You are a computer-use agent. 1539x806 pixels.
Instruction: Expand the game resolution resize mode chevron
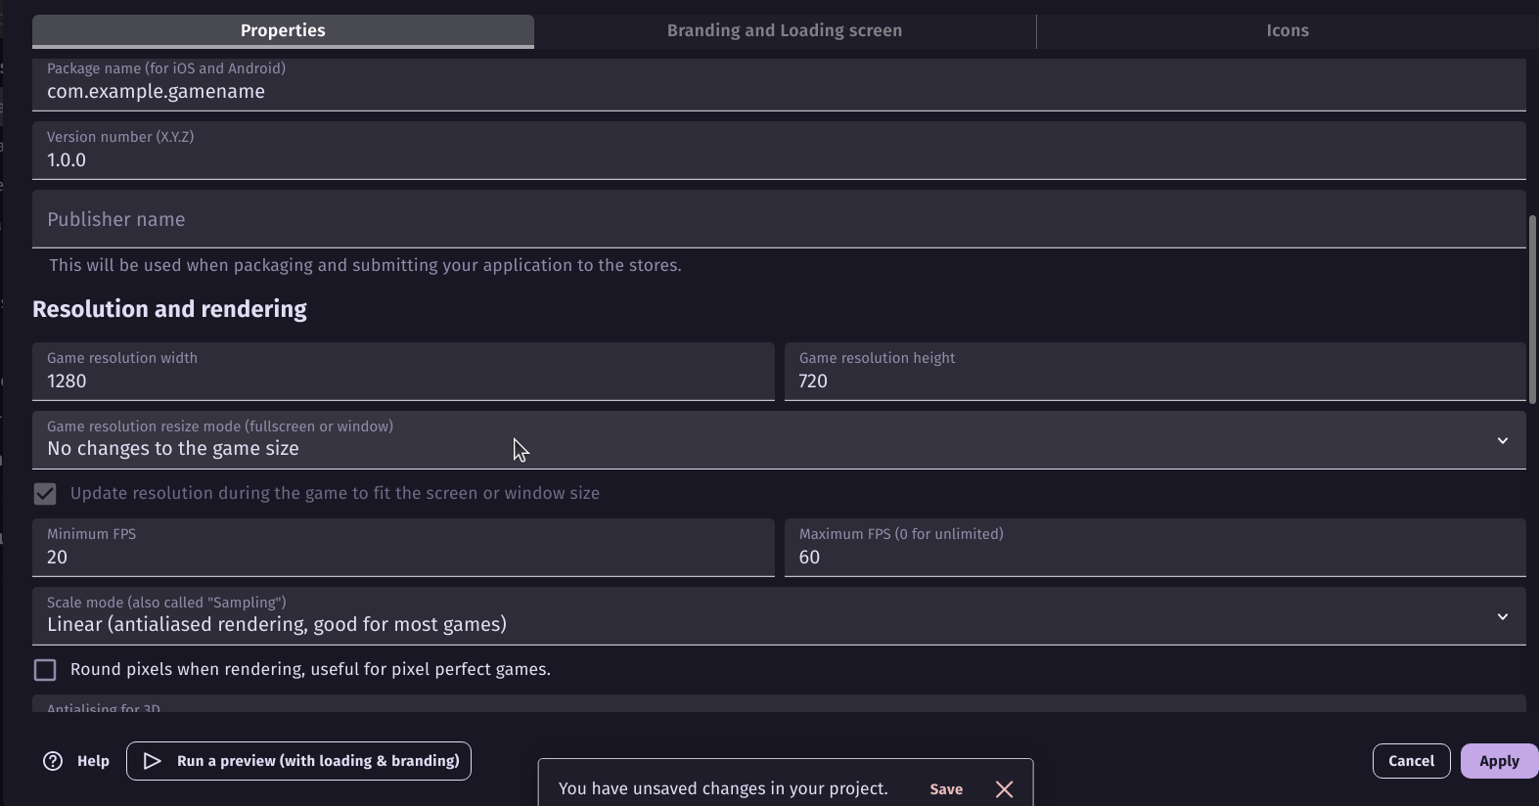click(1502, 440)
